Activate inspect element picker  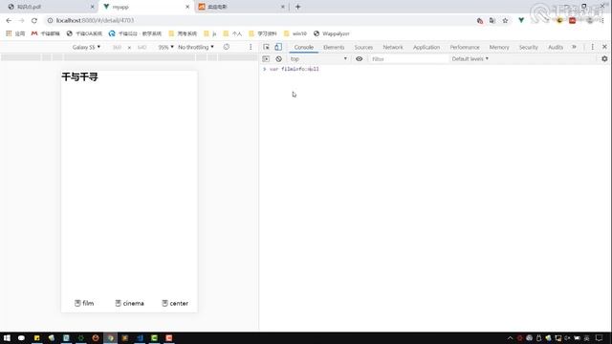coord(266,47)
